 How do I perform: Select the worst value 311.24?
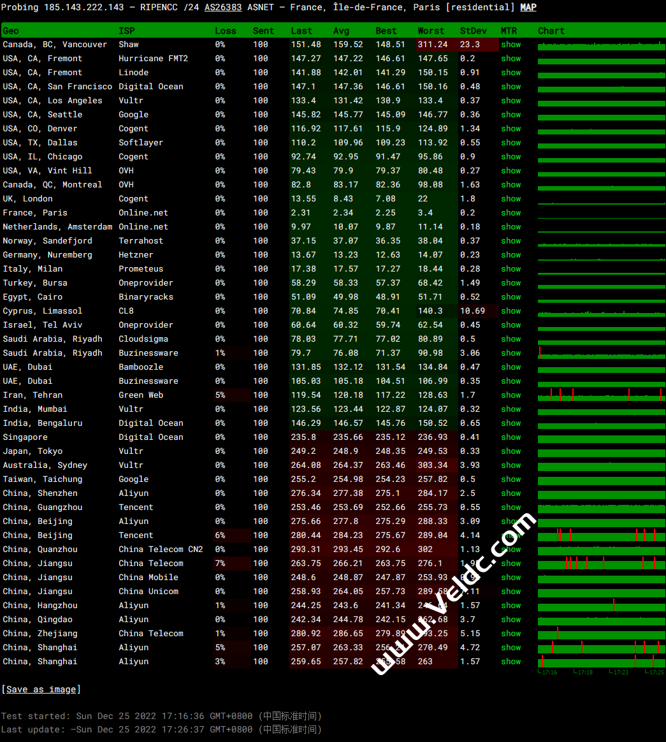432,45
